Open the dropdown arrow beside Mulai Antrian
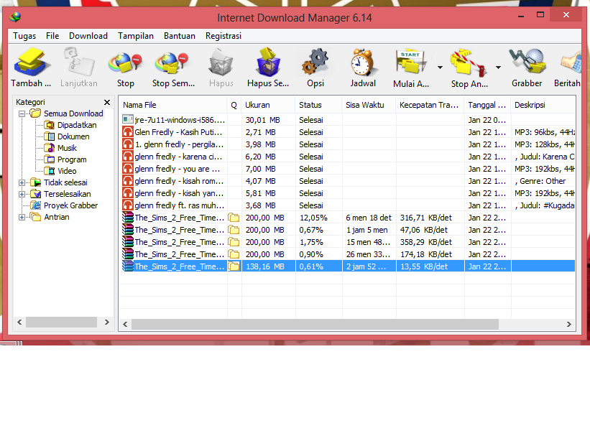 pos(440,68)
